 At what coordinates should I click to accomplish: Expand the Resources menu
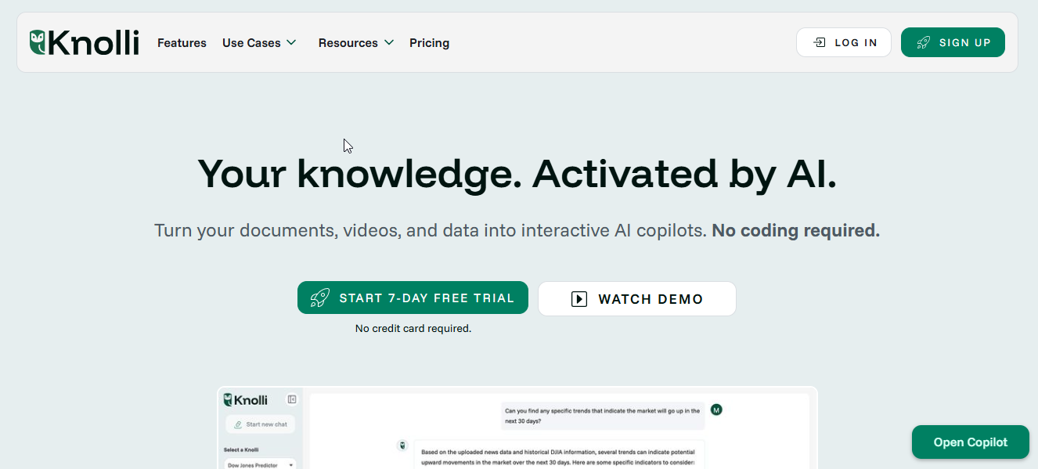pos(355,43)
